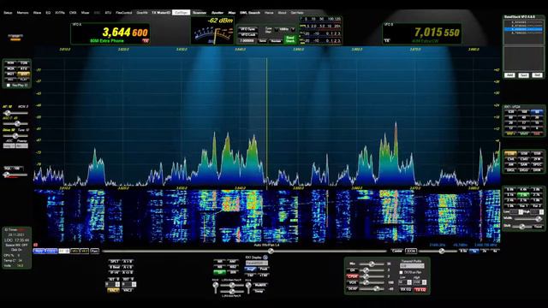Toggle the TUN tune button

pos(24,62)
